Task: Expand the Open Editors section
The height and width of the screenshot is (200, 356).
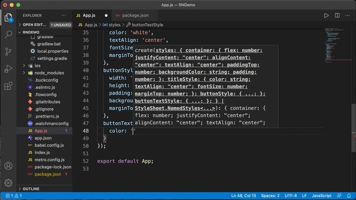Action: coord(34,24)
